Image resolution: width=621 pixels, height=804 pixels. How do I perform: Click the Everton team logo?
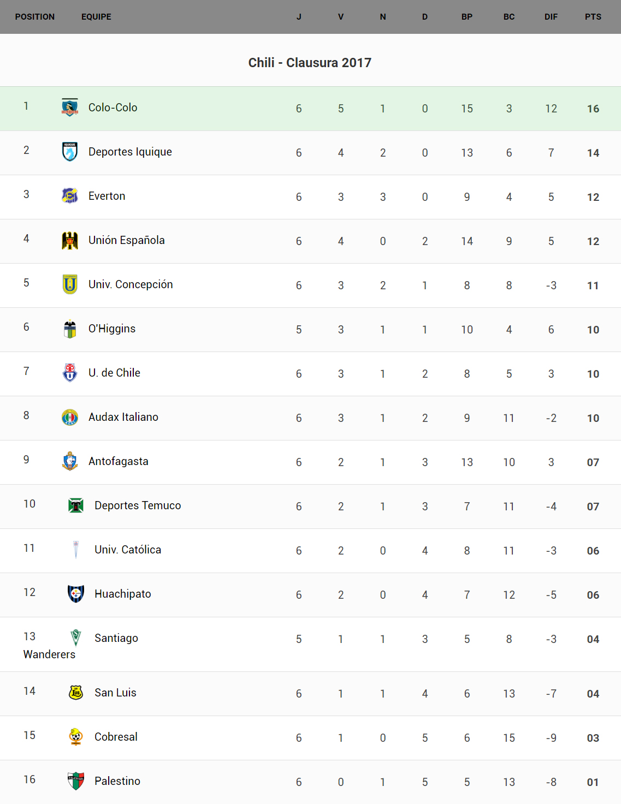click(x=70, y=195)
